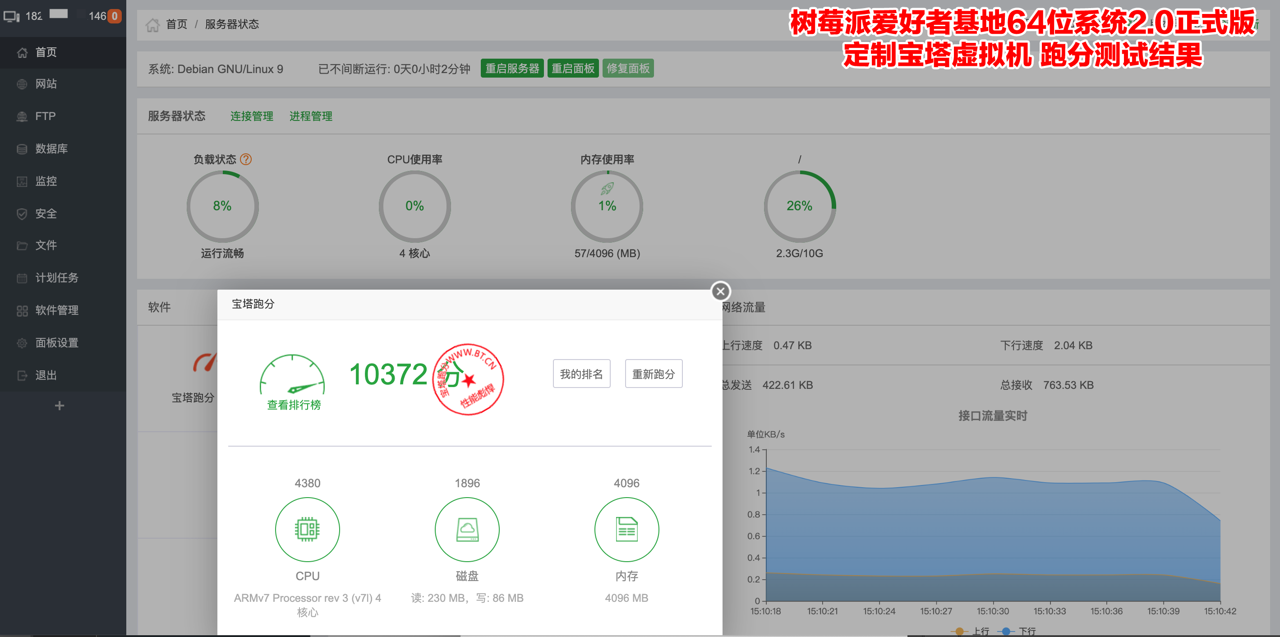Select 安全 (Security) in the sidebar
This screenshot has height=637, width=1280.
coord(46,214)
